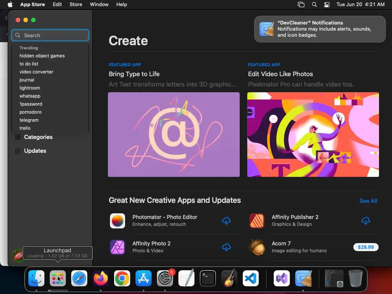This screenshot has width=392, height=294.
Task: Buy Acorn 7 for $29.99
Action: point(366,247)
